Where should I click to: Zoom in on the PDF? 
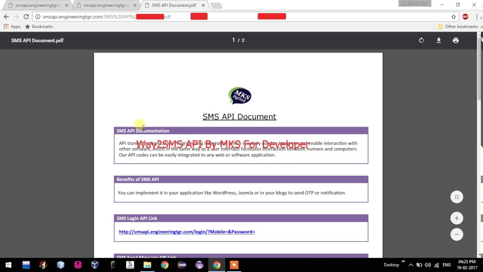click(x=457, y=218)
